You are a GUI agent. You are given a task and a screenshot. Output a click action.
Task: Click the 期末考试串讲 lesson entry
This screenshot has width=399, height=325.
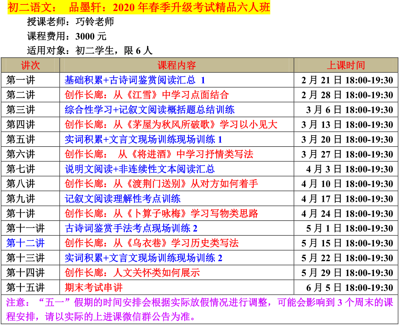(x=94, y=288)
